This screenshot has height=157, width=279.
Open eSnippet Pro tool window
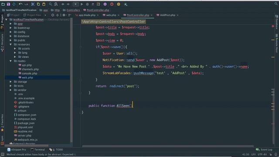(x=17, y=150)
